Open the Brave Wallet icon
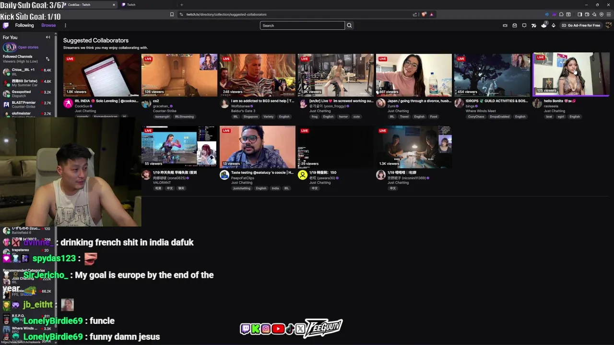The height and width of the screenshot is (345, 614). pos(587,14)
